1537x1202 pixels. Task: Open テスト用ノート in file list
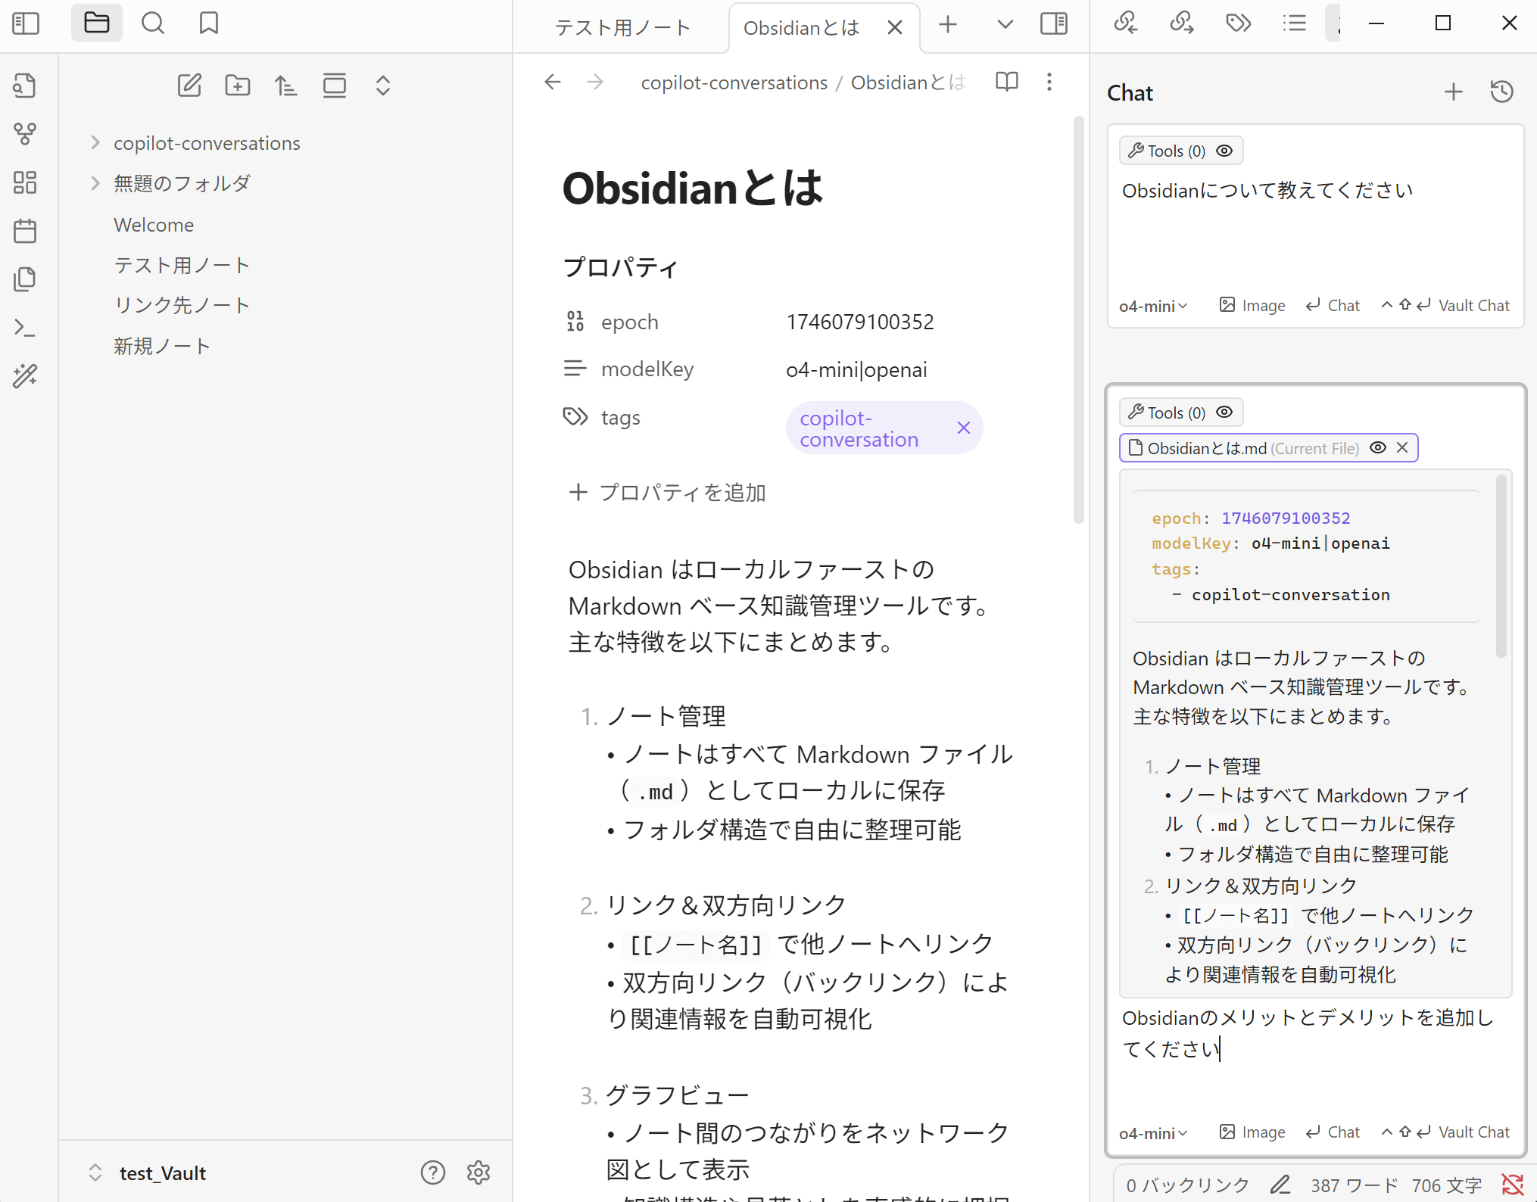tap(182, 265)
